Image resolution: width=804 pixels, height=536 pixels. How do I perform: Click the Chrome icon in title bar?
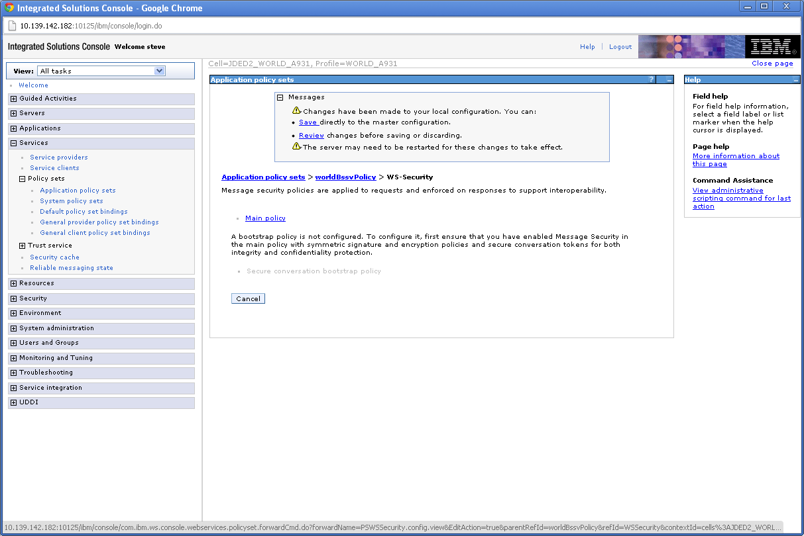pos(9,8)
